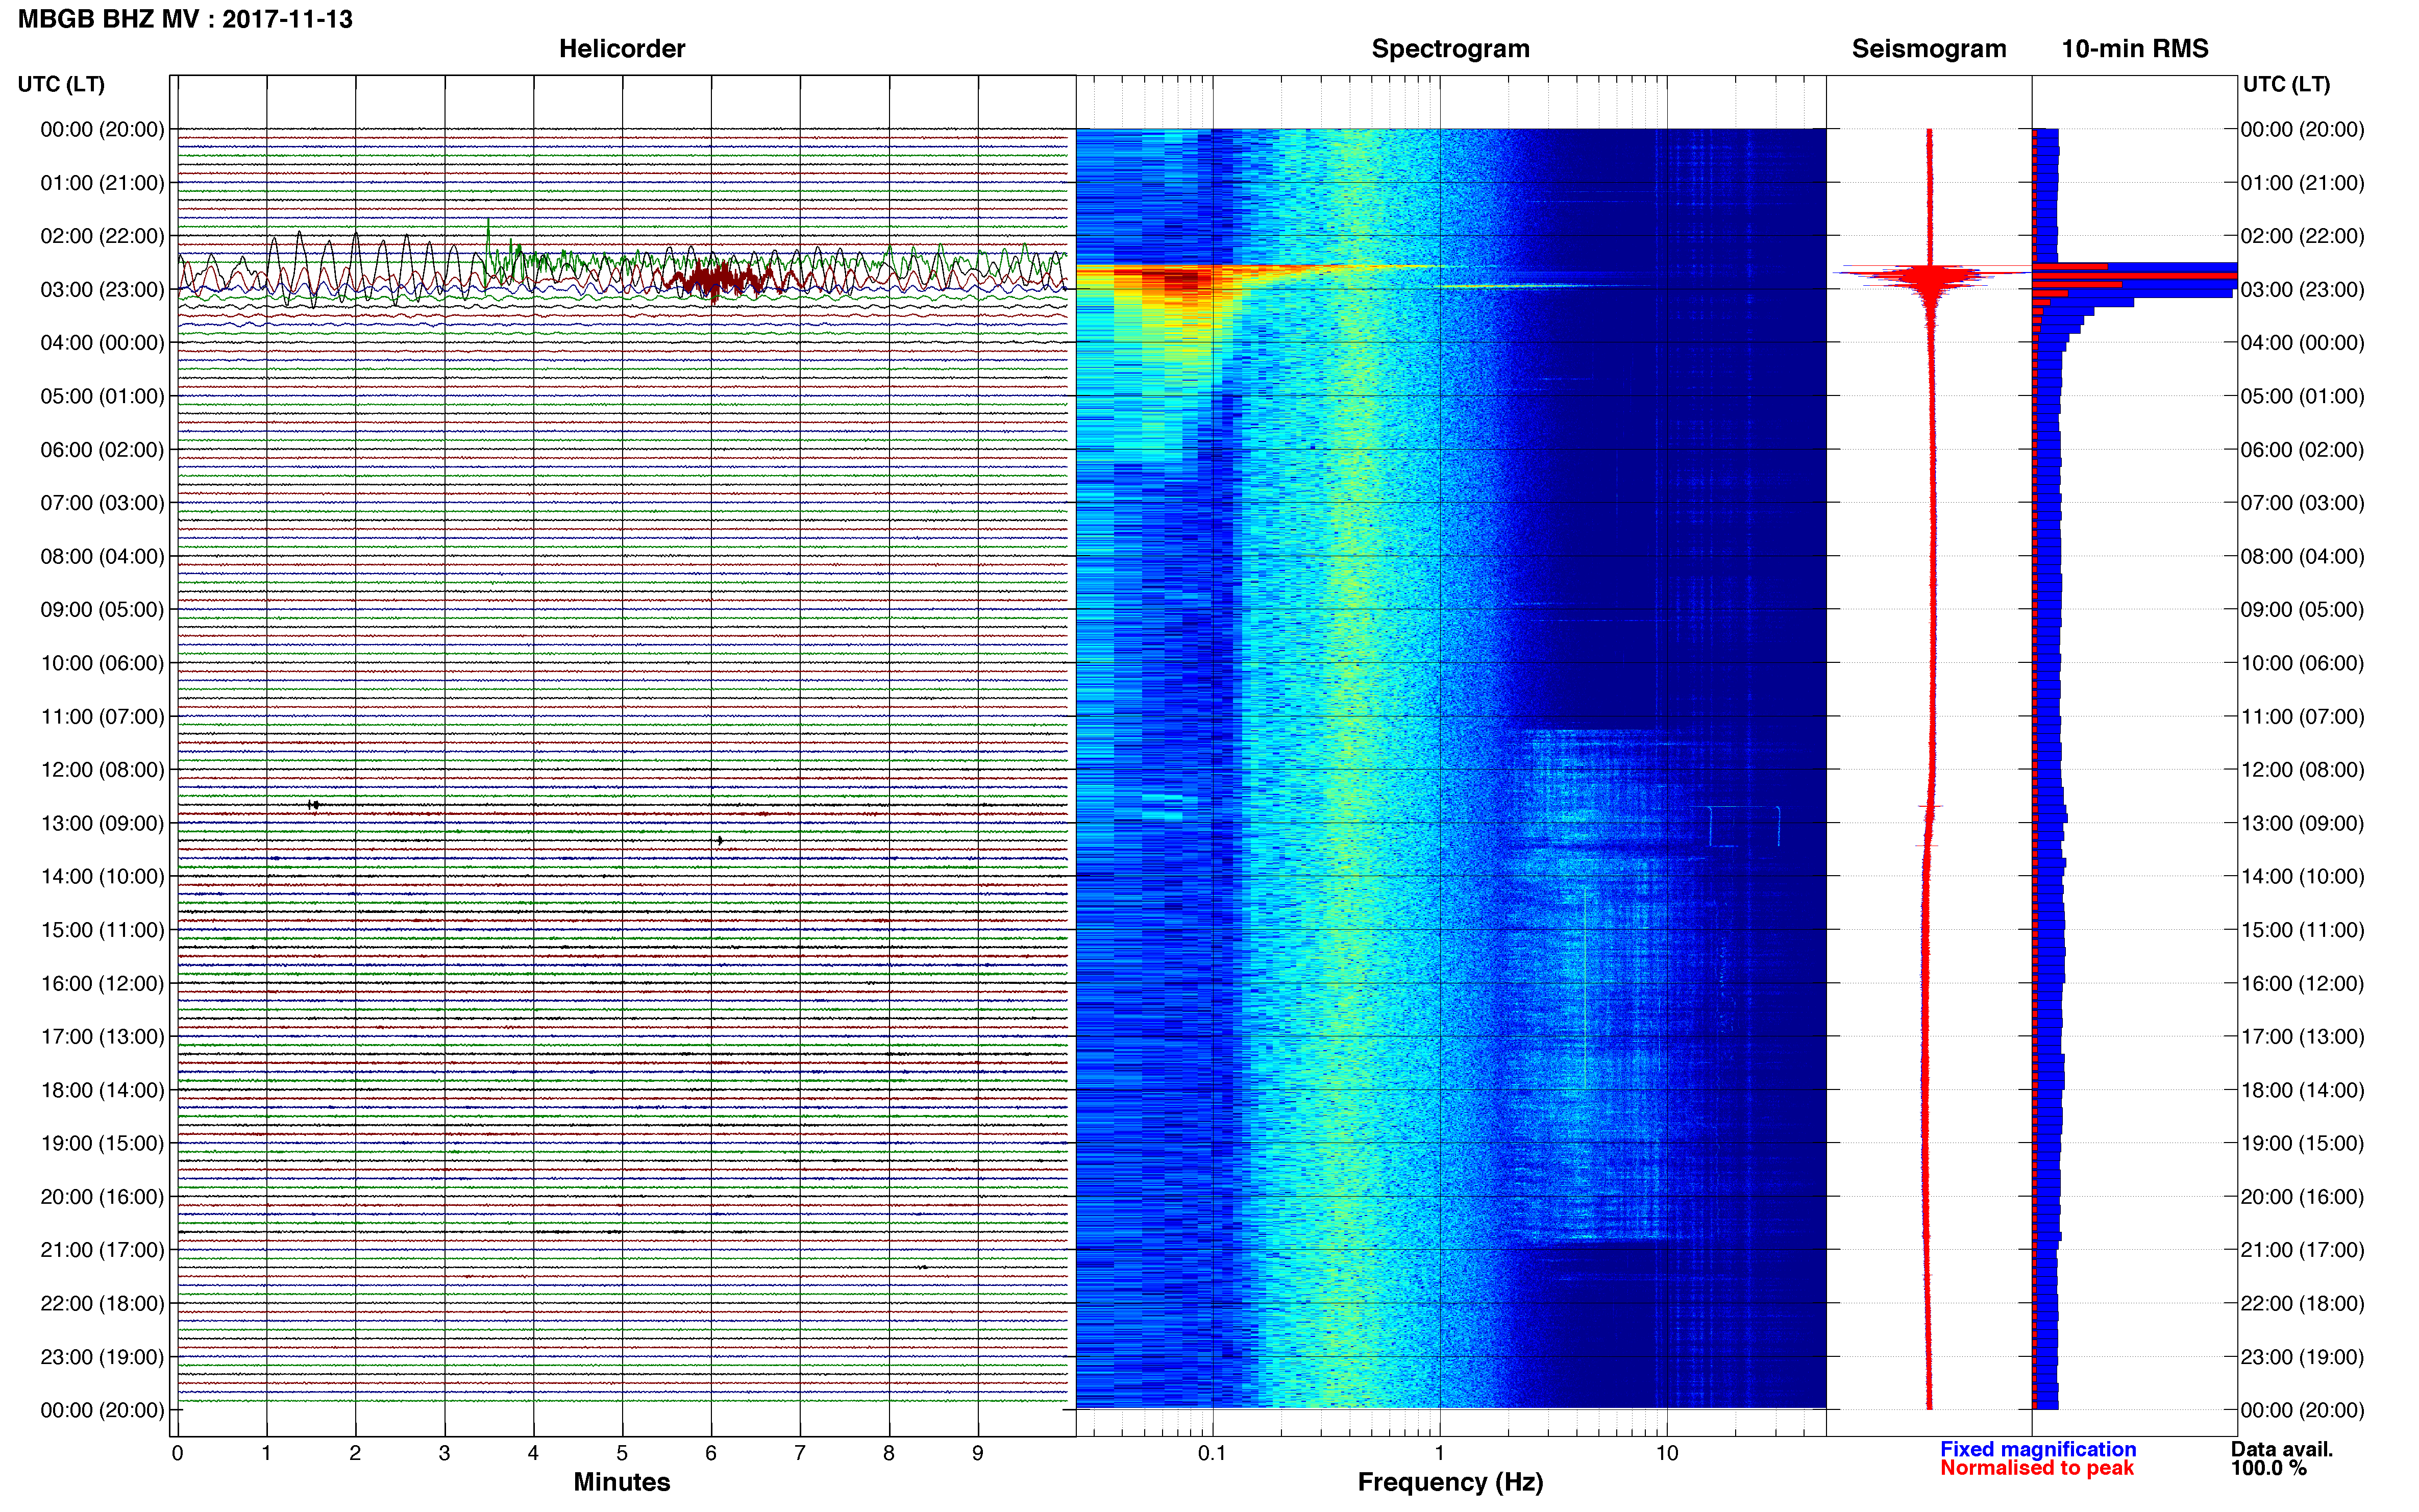Screen dimensions: 2419x1512
Task: Click minute tick label 9 under Helicorder
Action: click(978, 1453)
